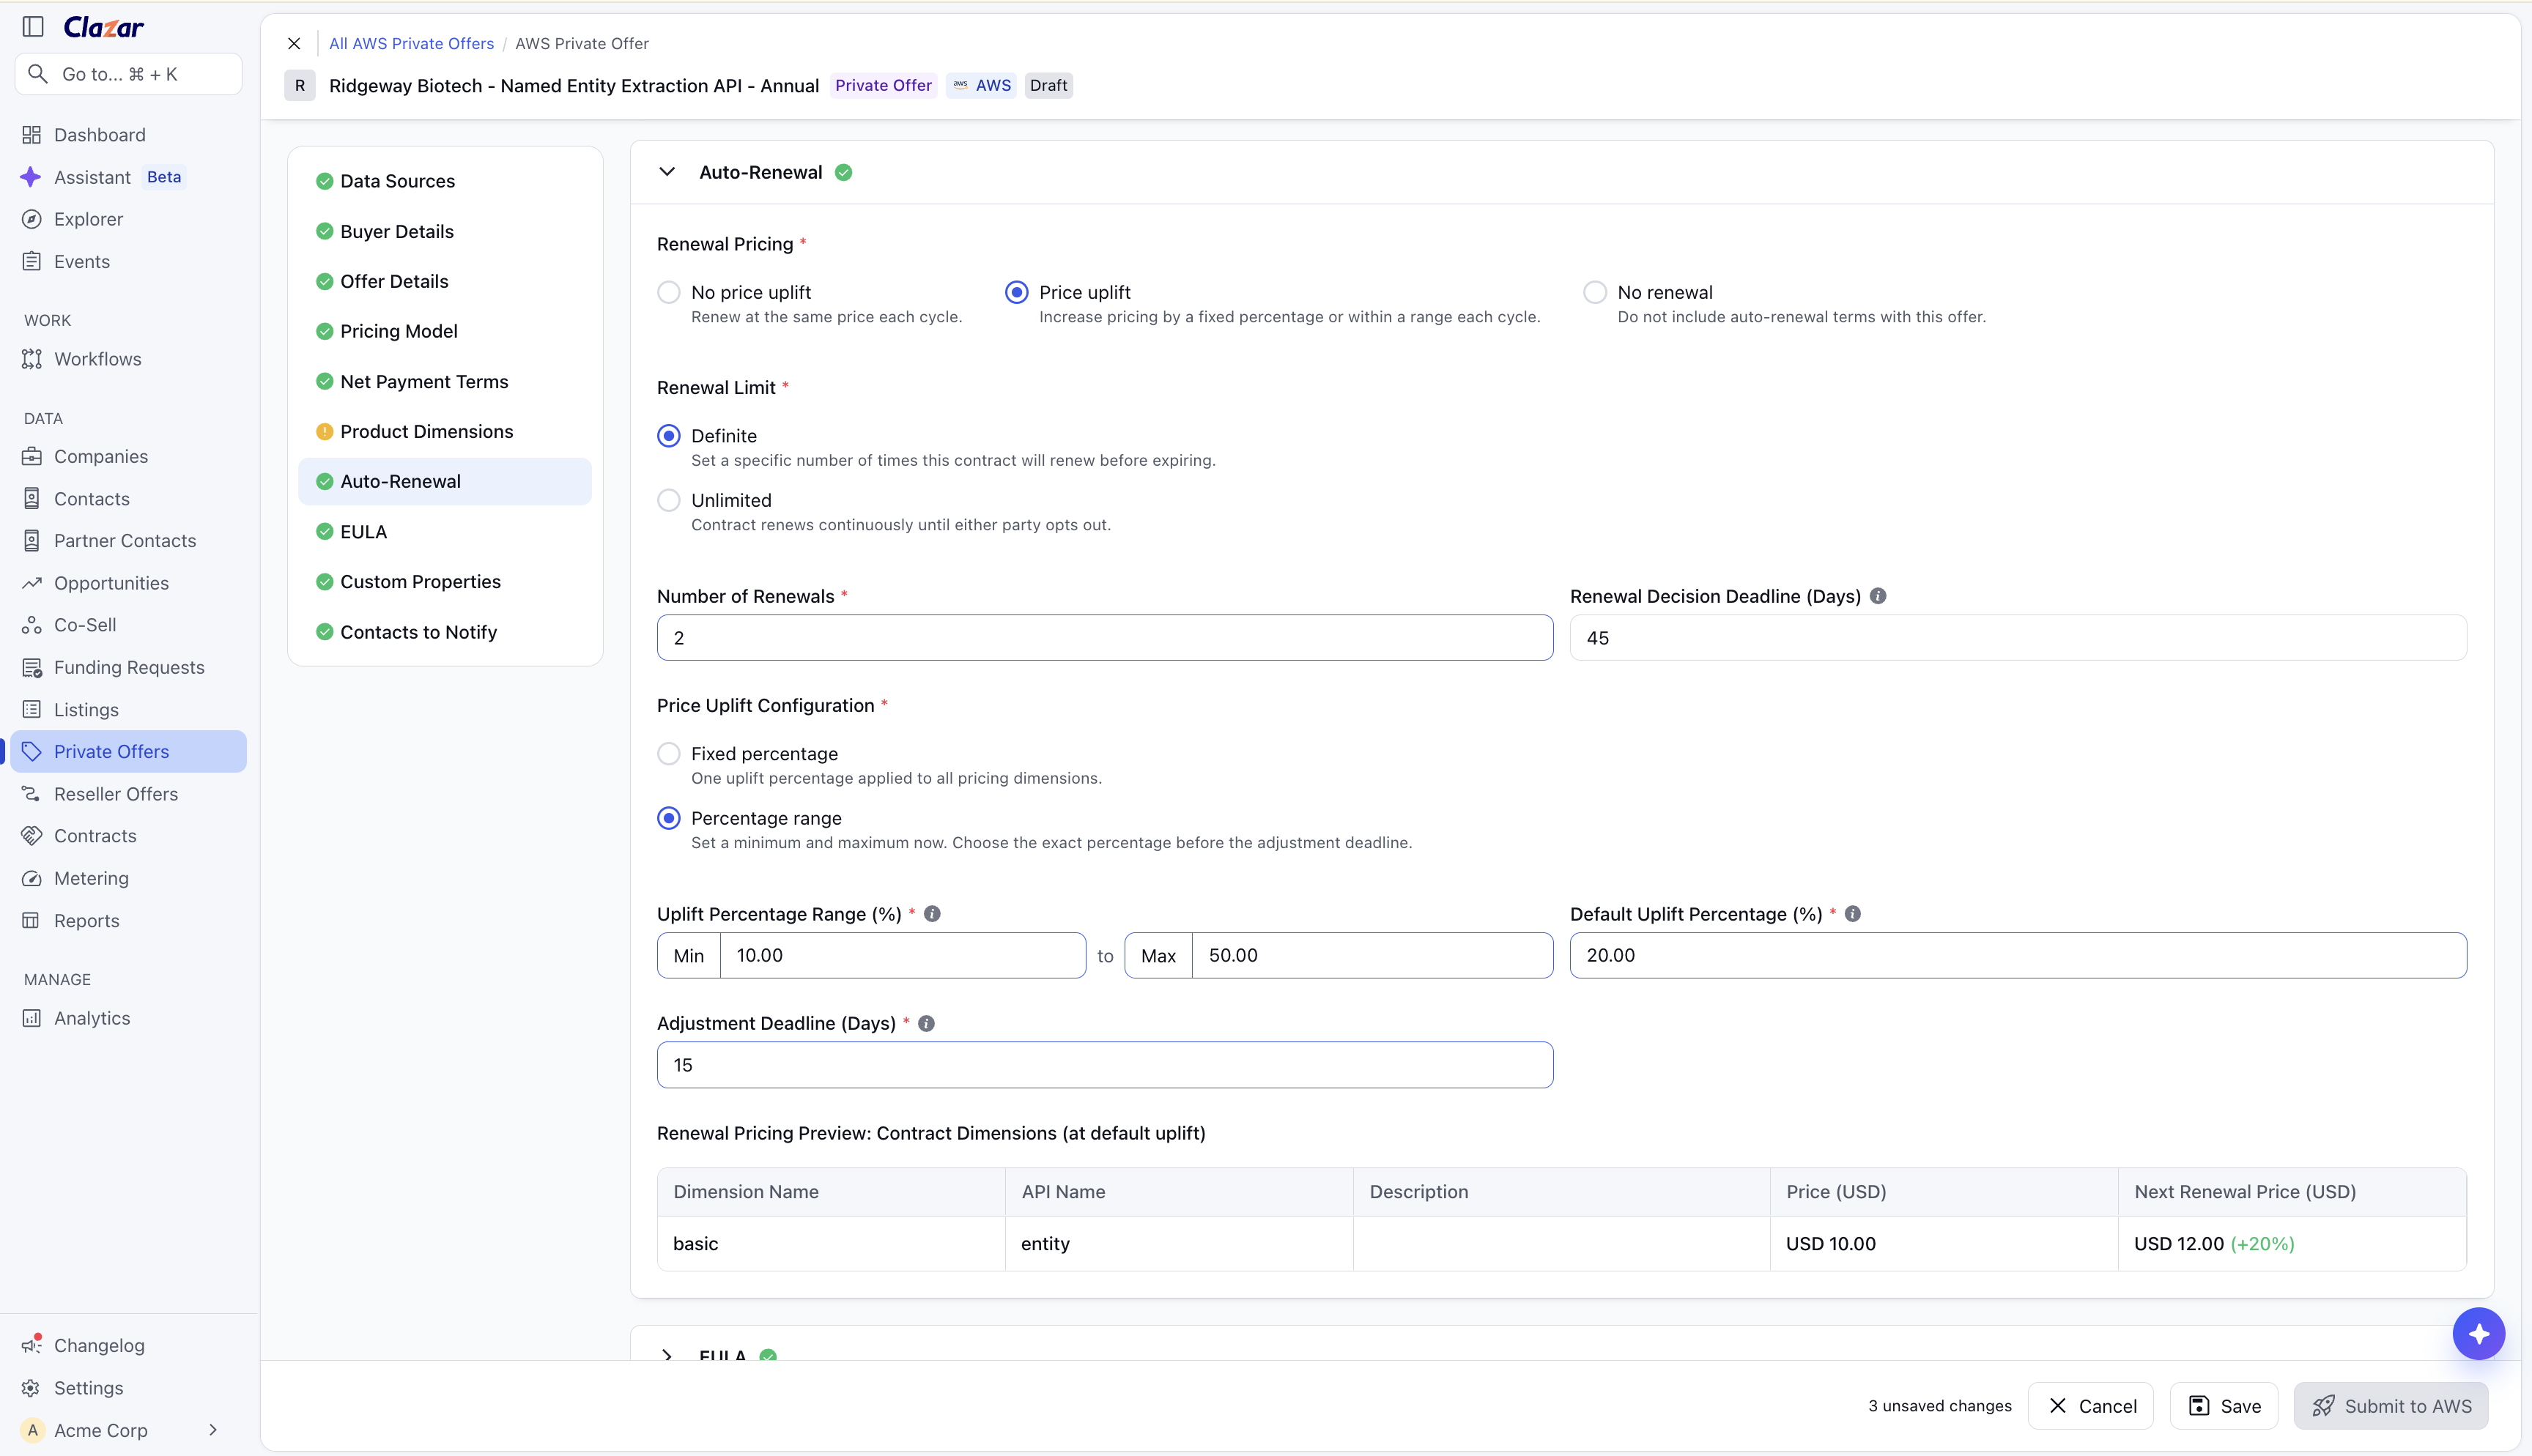The height and width of the screenshot is (1456, 2532).
Task: Open Private Offers in sidebar
Action: coord(128,751)
